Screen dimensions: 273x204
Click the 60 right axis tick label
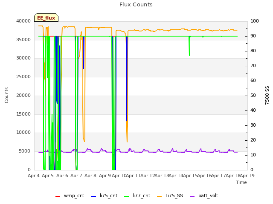coord(253,80)
